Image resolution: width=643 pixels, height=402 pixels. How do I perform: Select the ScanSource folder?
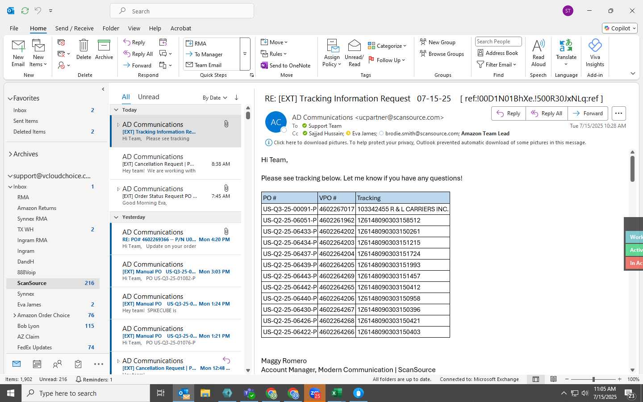[53, 283]
